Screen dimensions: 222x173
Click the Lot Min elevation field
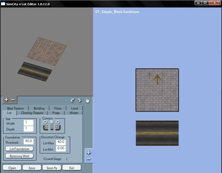click(x=61, y=149)
